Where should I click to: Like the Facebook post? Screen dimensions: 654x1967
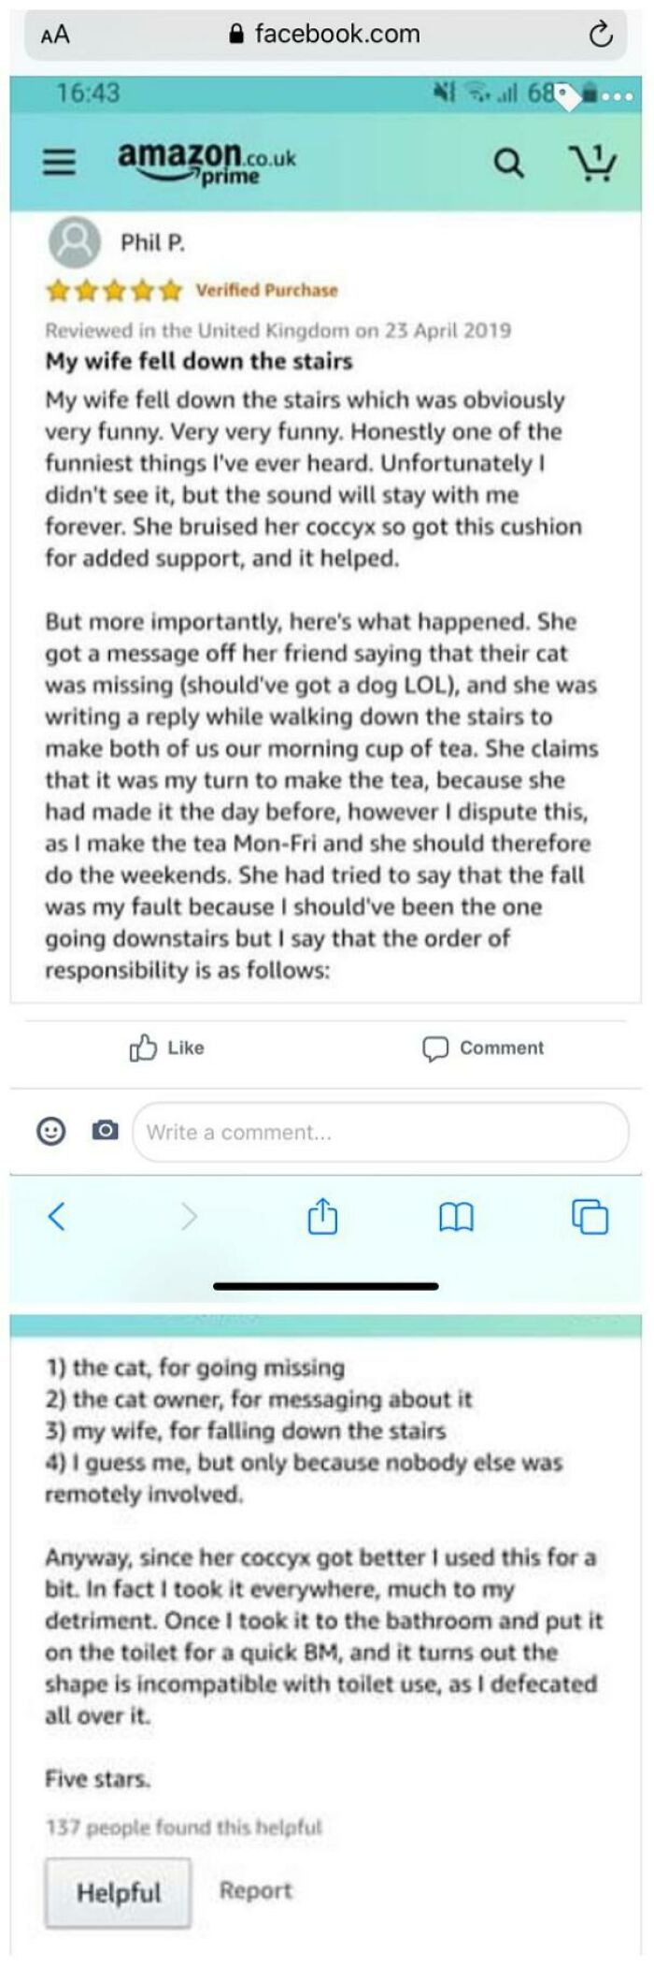coord(166,1048)
